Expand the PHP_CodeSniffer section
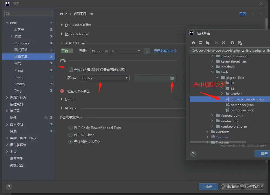 tap(62, 25)
